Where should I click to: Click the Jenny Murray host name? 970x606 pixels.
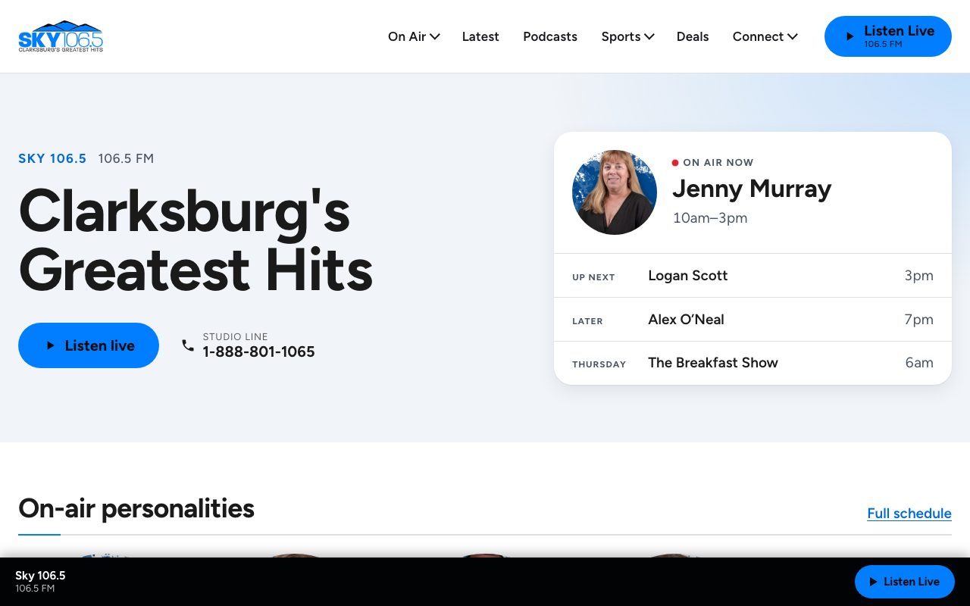[x=752, y=188]
